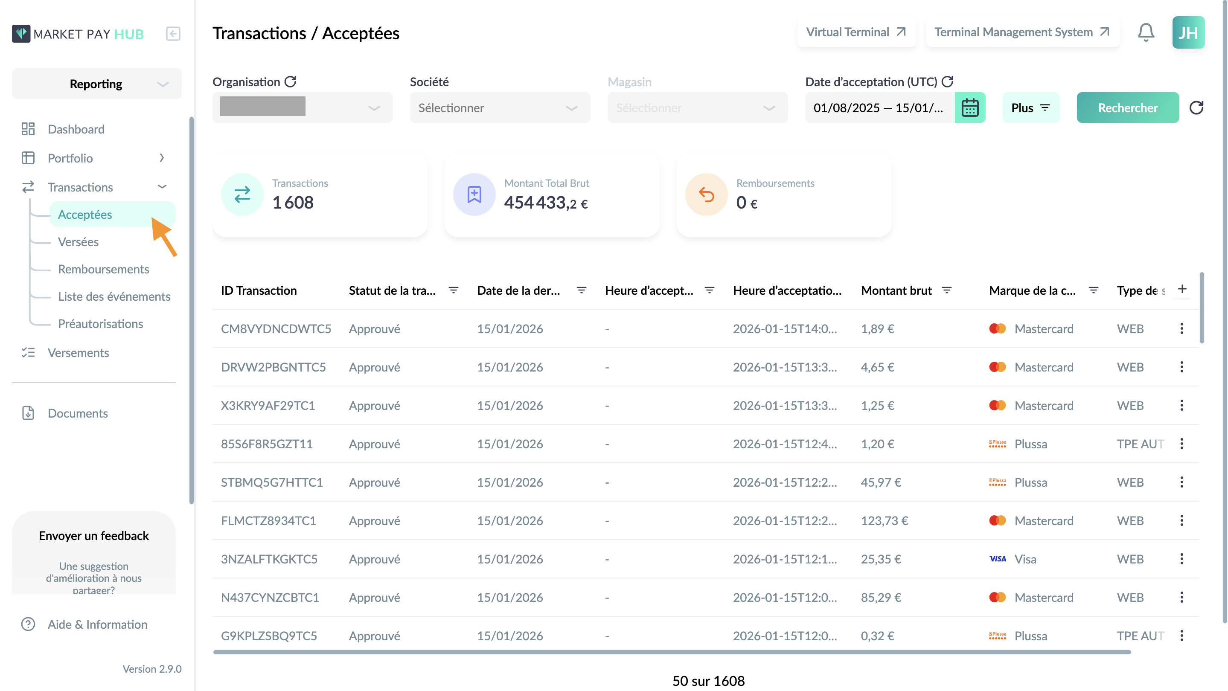Open the Organisation dropdown

(x=303, y=107)
